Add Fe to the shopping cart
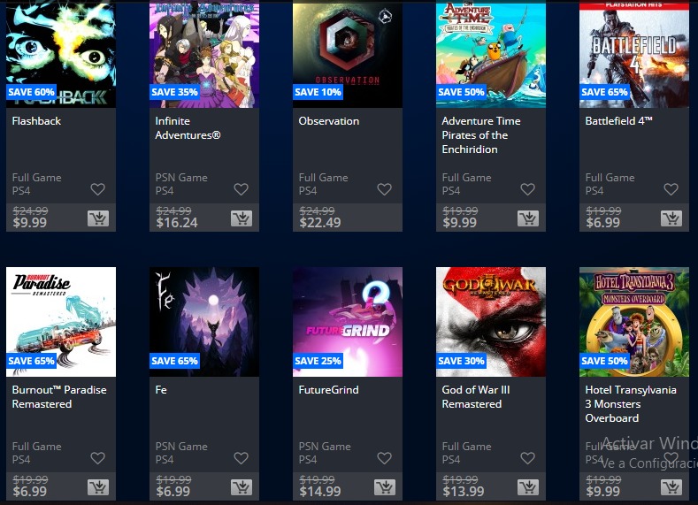 242,487
